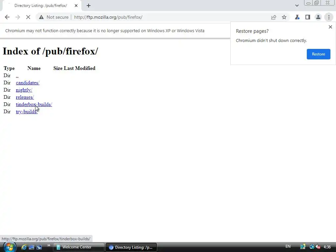This screenshot has width=336, height=252.
Task: Open the parent directory '..' link
Action: (x=17, y=76)
